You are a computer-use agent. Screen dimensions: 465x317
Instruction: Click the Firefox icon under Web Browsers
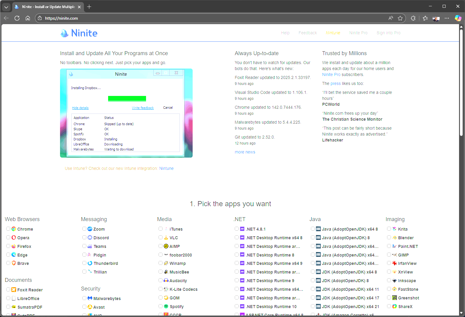coord(14,246)
